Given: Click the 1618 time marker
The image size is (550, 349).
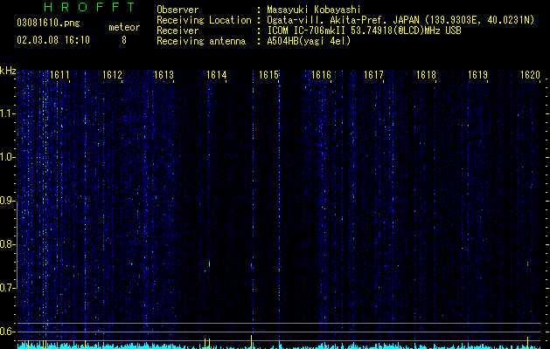Looking at the screenshot, I should point(426,75).
